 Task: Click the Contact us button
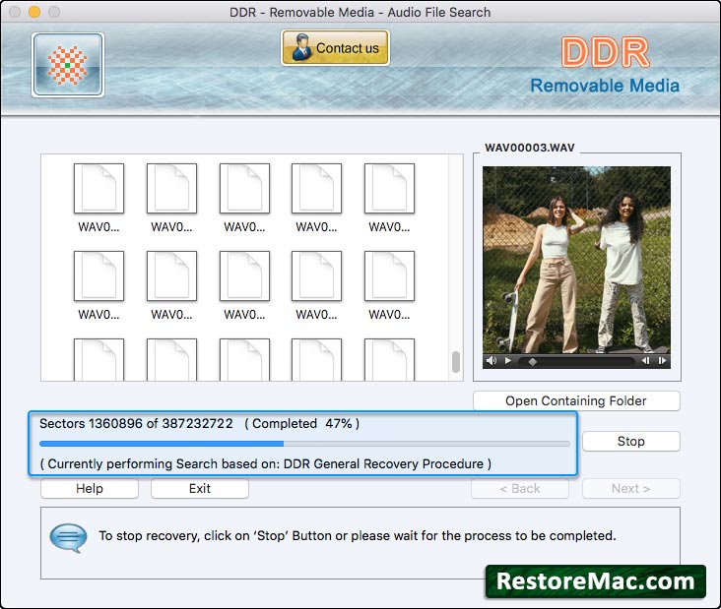coord(335,48)
